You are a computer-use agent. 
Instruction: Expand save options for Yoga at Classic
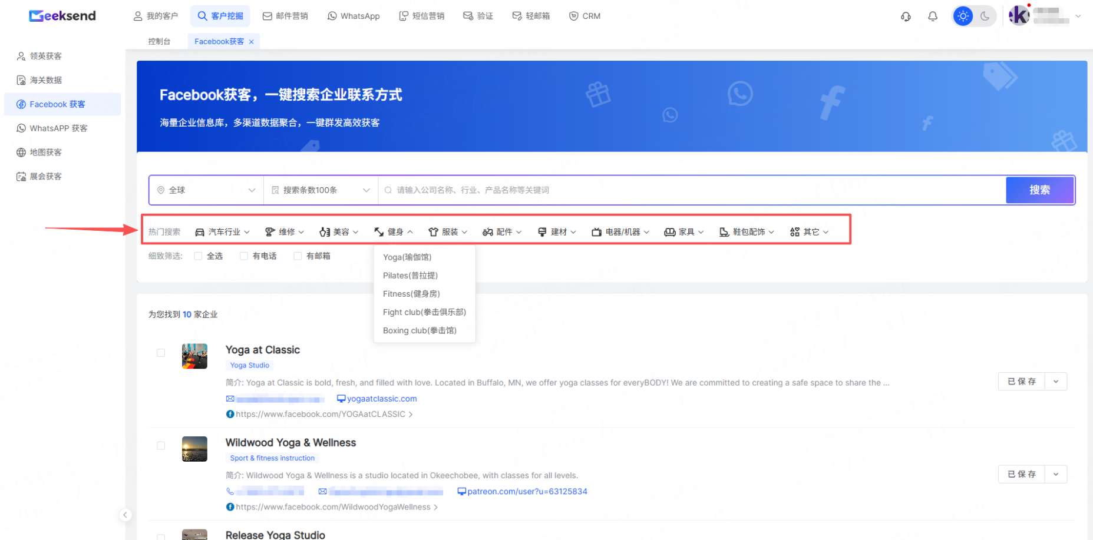click(1056, 382)
